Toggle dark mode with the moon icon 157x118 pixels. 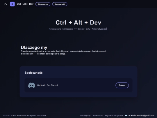(6, 4)
